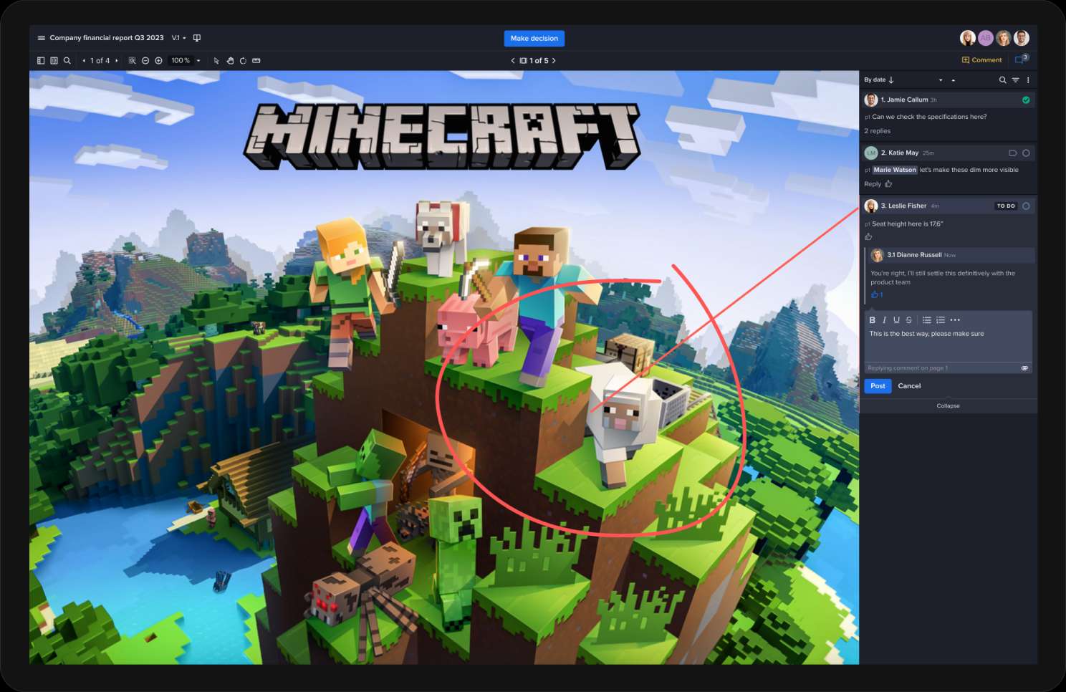Open the comments filter icon
Screen dimensions: 1066x692
pos(1015,80)
